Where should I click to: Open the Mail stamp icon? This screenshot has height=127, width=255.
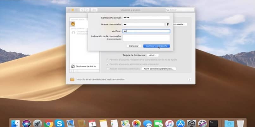tap(71, 124)
